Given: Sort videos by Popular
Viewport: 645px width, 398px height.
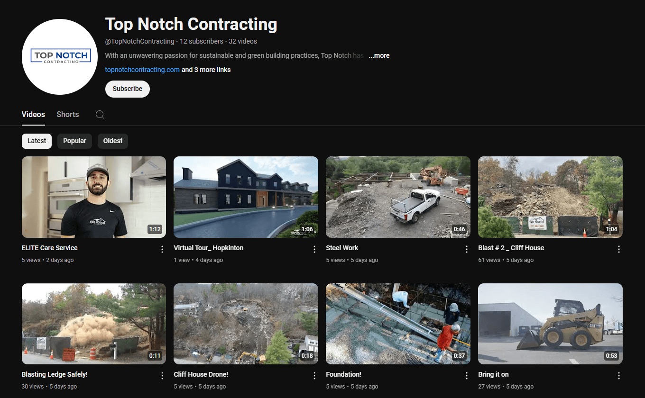Looking at the screenshot, I should coord(74,141).
